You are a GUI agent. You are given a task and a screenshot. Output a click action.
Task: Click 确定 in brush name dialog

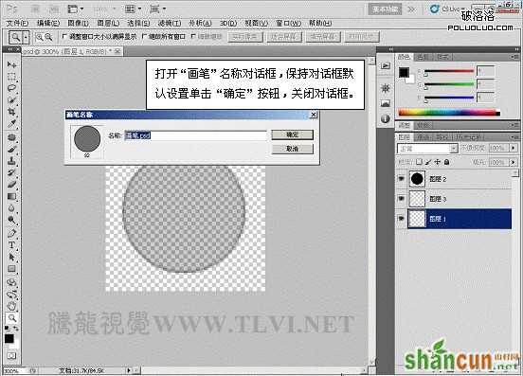(293, 134)
